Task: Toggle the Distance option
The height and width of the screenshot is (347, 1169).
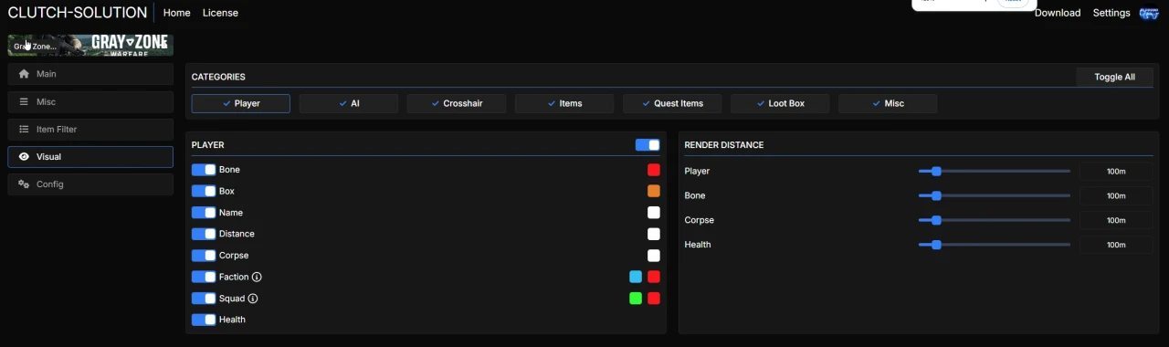Action: click(x=204, y=234)
